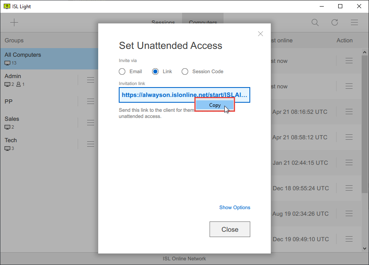Select the Session Code invite option
Screen dimensions: 369x265
tap(185, 71)
